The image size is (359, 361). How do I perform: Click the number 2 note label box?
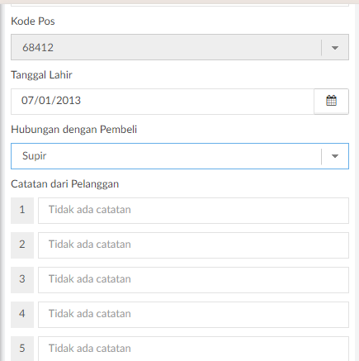[x=22, y=245]
